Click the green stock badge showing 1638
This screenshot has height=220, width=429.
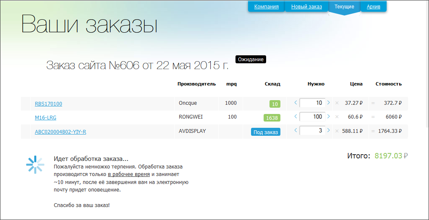272,118
